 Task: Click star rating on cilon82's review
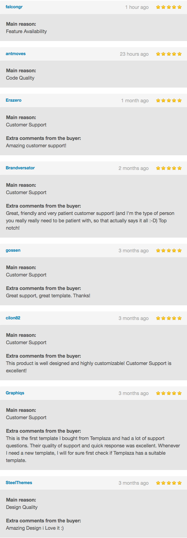pos(169,318)
